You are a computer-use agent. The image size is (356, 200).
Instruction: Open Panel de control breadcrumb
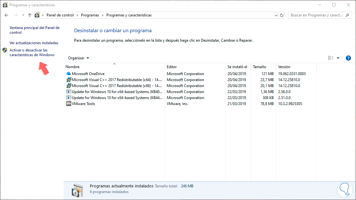(60, 15)
